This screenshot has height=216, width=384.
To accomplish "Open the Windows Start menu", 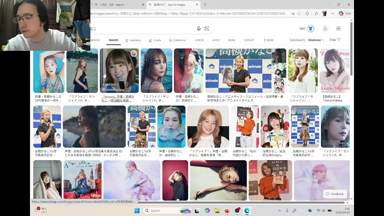I will tap(137, 211).
